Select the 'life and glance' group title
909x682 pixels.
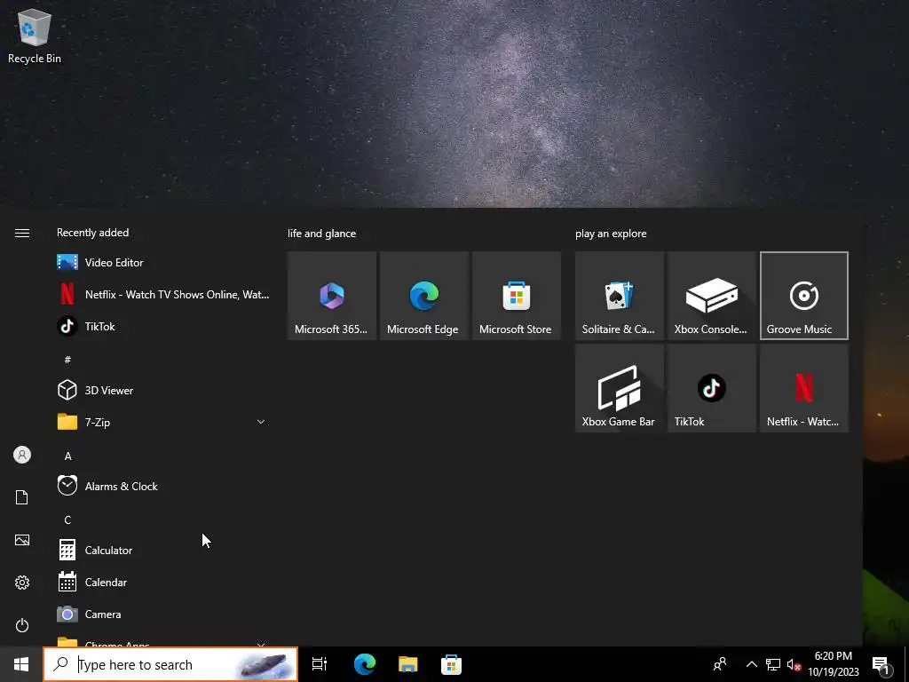click(x=321, y=234)
